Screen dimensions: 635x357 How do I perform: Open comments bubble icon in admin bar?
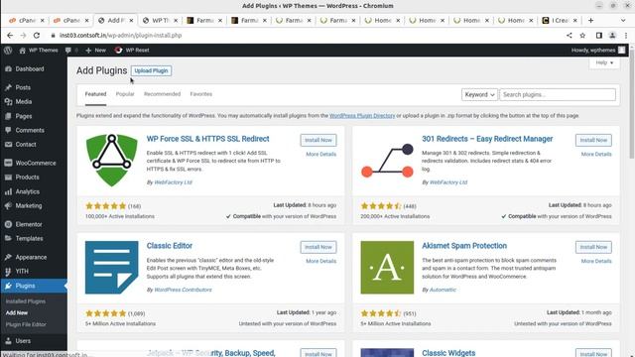tap(68, 51)
